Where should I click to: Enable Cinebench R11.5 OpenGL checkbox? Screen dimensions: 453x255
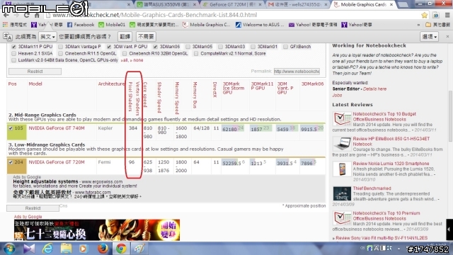click(x=60, y=54)
